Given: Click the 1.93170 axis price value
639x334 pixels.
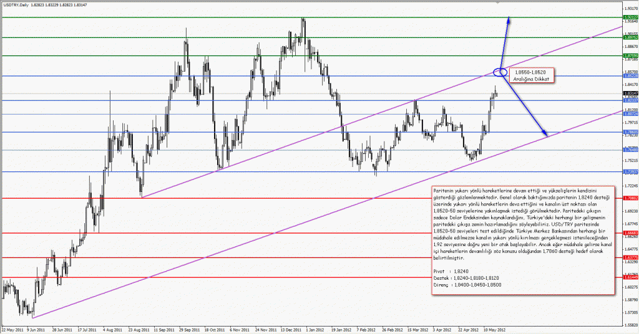Looking at the screenshot, I should [630, 8].
